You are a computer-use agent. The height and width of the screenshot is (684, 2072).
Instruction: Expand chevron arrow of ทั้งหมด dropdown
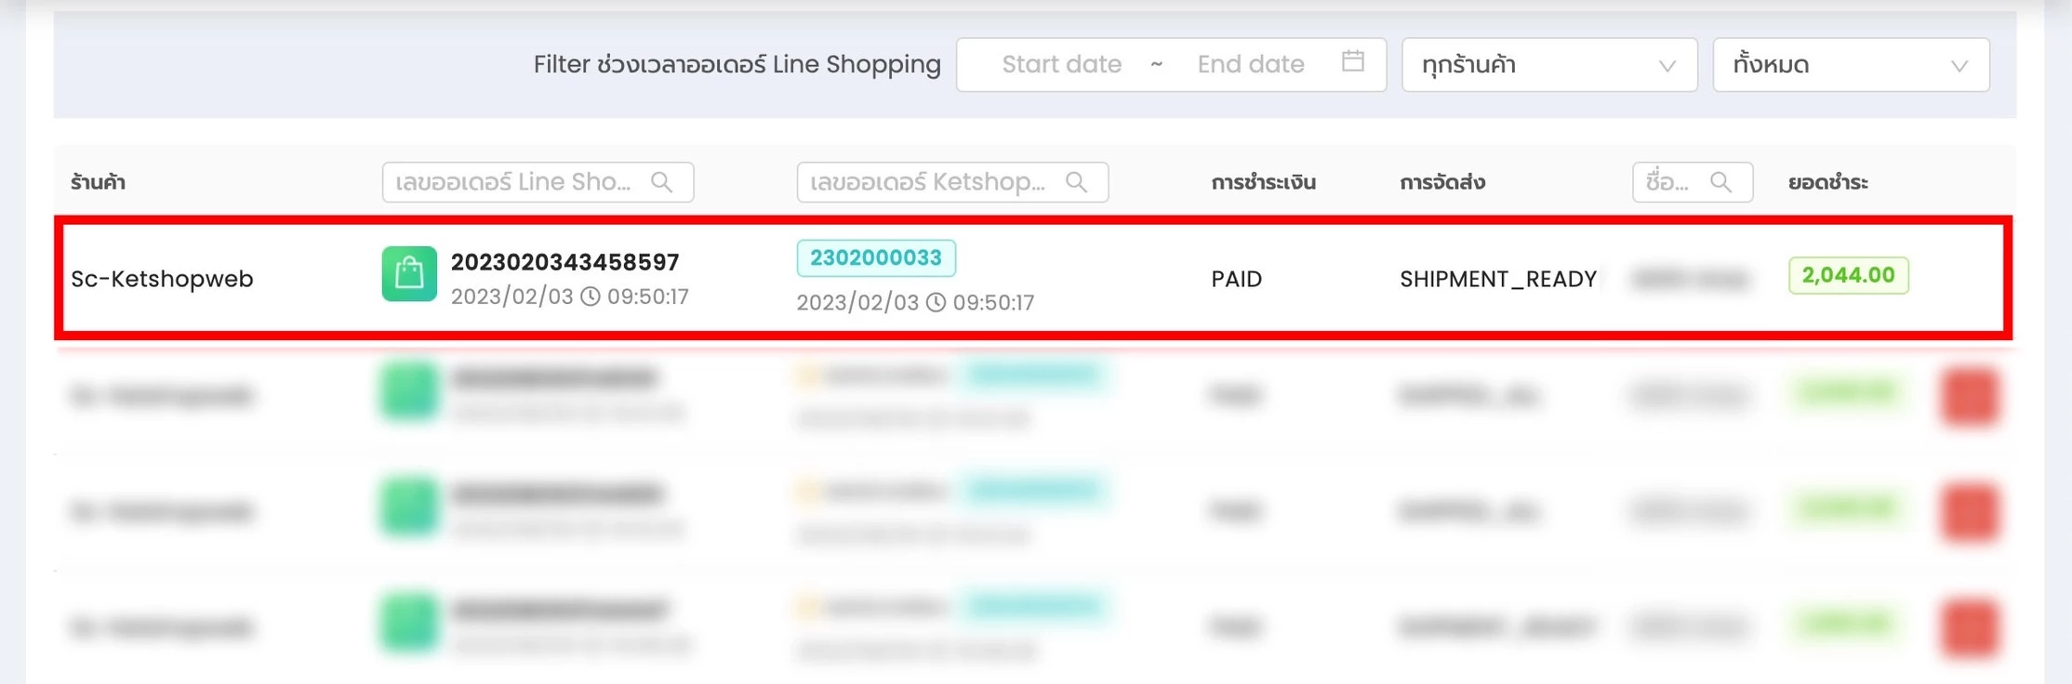[1959, 66]
